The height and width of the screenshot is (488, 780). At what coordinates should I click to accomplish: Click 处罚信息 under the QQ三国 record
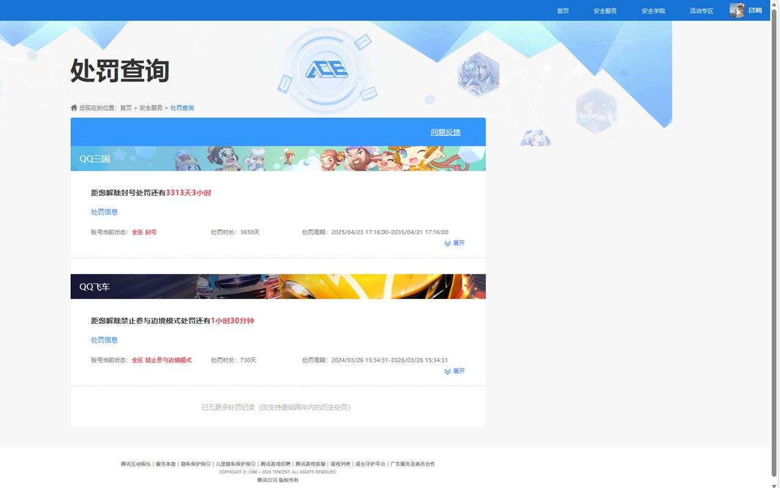[104, 212]
